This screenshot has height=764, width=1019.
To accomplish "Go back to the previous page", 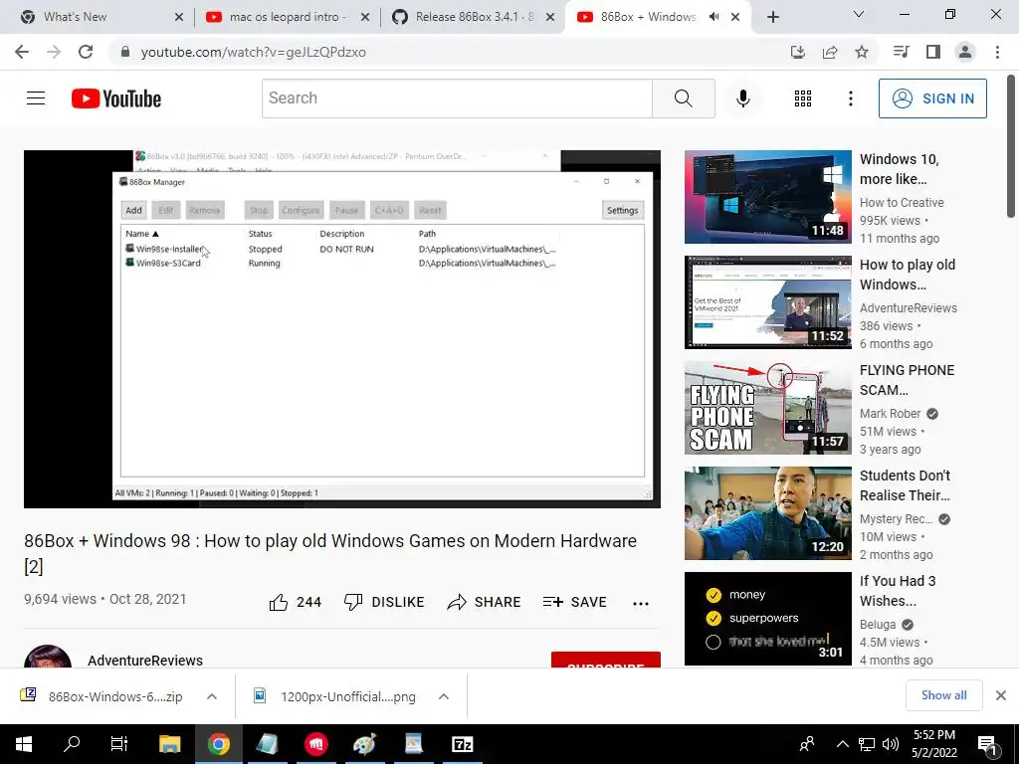I will coord(22,52).
